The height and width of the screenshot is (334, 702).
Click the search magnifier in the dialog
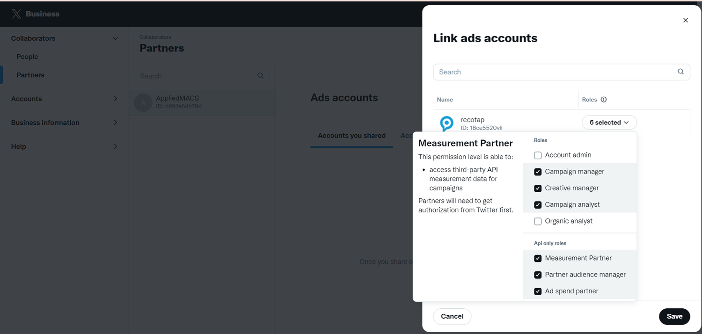(x=681, y=72)
